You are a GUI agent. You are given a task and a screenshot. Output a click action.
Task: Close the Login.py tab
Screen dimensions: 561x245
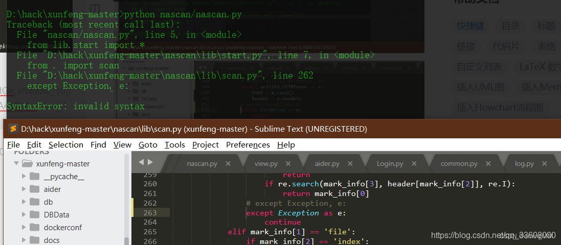coord(414,164)
